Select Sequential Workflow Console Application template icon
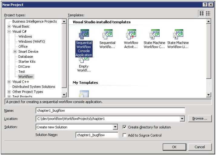This screenshot has width=216, height=155. pos(84,34)
